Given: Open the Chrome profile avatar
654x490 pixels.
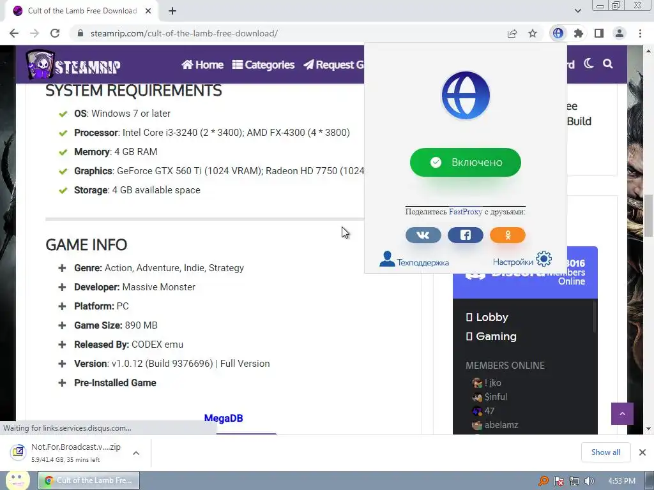Looking at the screenshot, I should pos(620,33).
